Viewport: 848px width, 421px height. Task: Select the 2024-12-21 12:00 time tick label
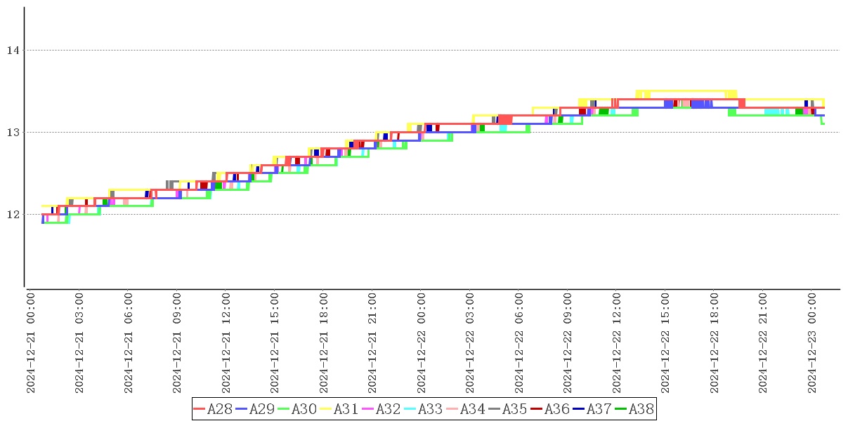pyautogui.click(x=226, y=343)
